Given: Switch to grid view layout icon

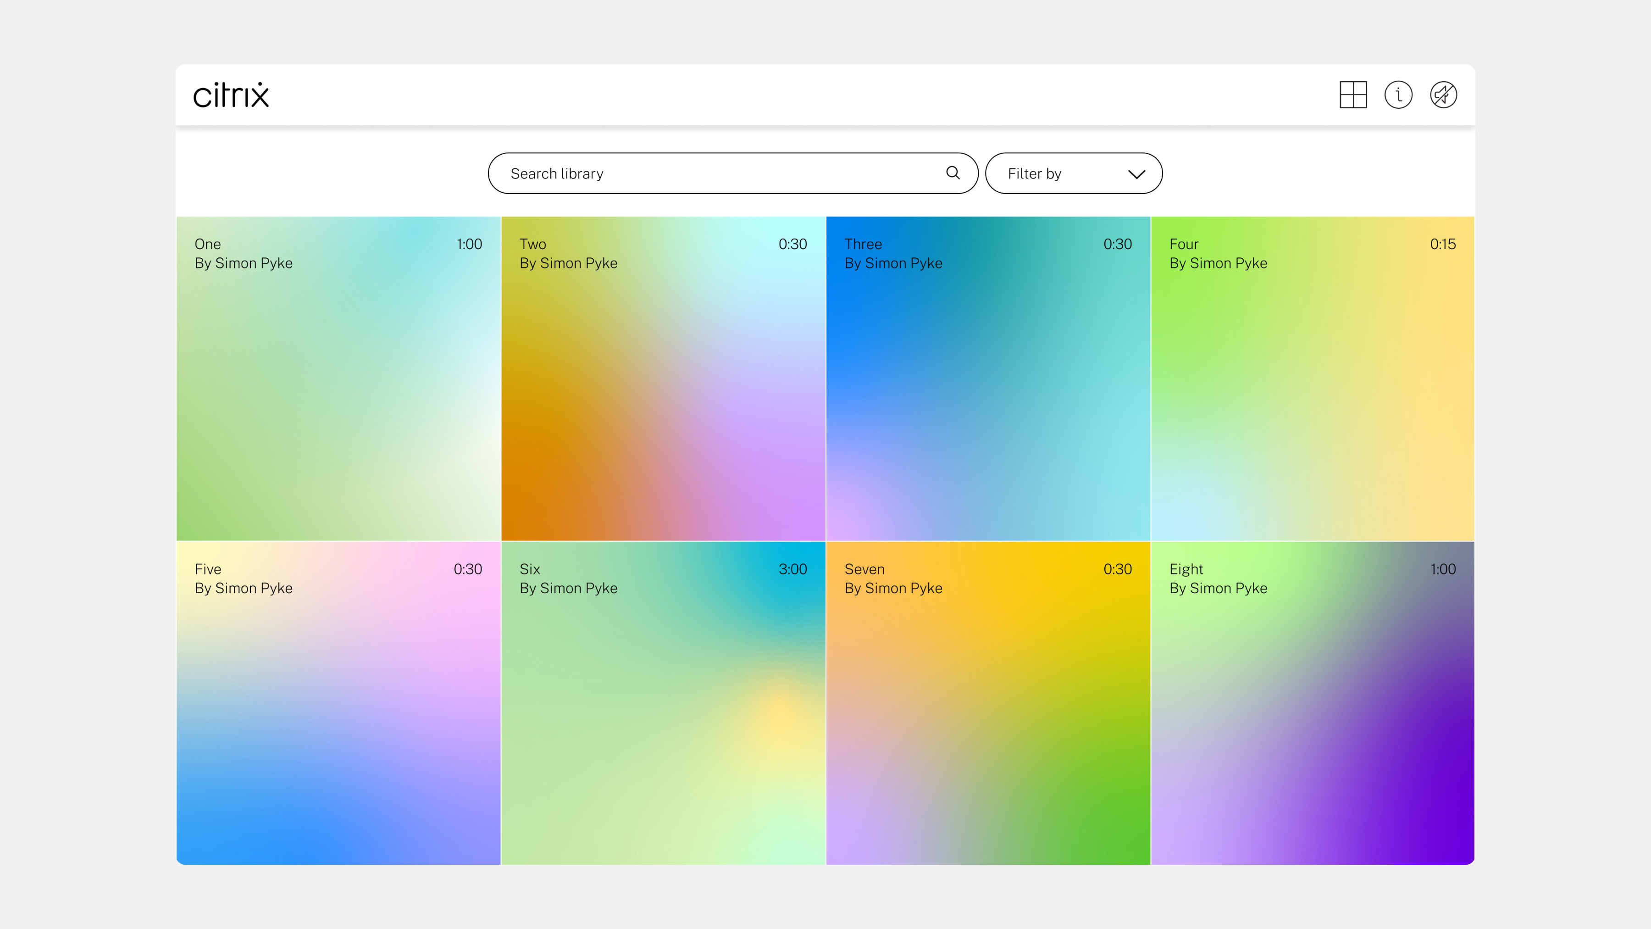Looking at the screenshot, I should [1353, 95].
